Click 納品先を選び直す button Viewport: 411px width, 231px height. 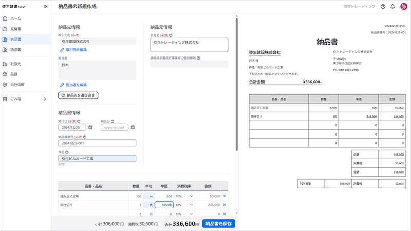click(x=78, y=95)
